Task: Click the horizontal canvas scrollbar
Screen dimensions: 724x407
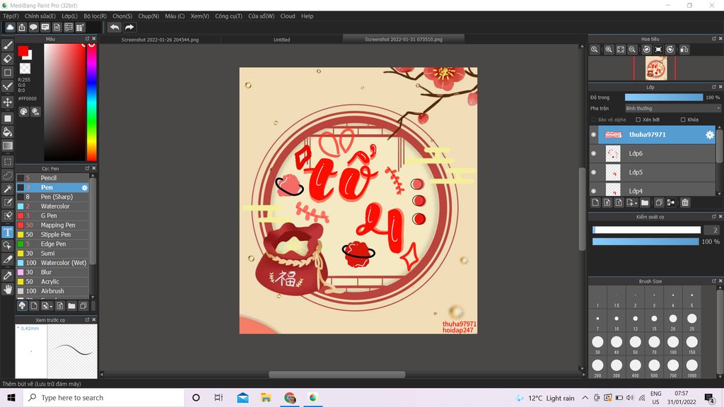Action: (x=337, y=374)
